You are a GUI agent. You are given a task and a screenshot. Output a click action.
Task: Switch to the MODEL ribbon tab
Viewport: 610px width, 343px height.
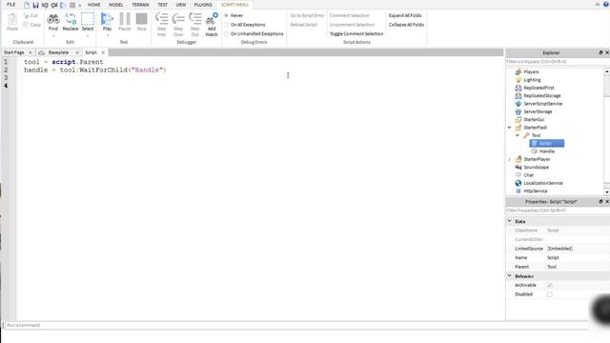pyautogui.click(x=116, y=5)
